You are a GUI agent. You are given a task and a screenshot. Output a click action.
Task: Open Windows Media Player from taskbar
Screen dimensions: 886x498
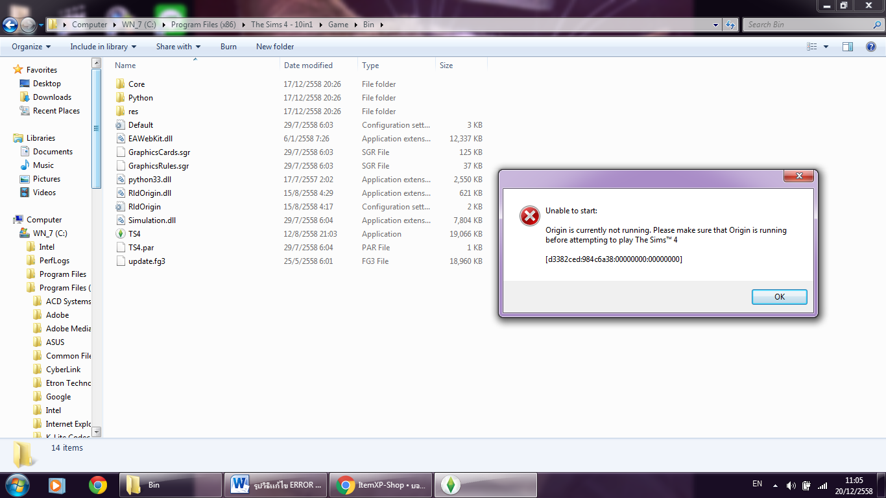pos(57,485)
